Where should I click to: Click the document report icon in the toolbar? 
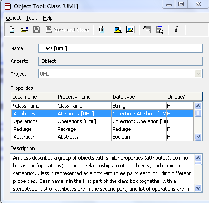click(101, 30)
